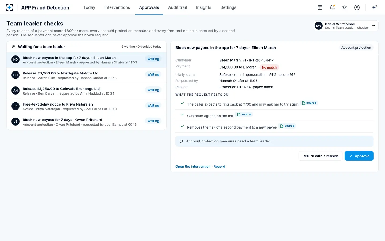This screenshot has width=385, height=241.
Task: Open source for second payment risk statement
Action: 287,126
